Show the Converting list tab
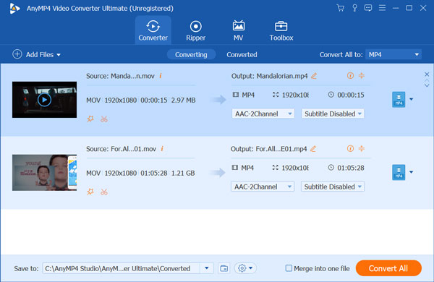Image resolution: width=434 pixels, height=282 pixels. [191, 54]
